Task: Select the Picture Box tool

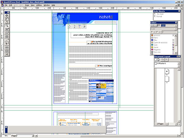Action: (7, 33)
